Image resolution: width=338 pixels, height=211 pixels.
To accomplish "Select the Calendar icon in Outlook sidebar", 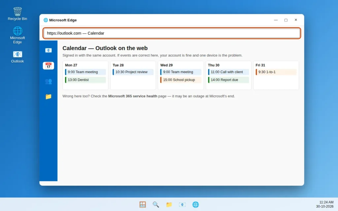I will pyautogui.click(x=48, y=66).
